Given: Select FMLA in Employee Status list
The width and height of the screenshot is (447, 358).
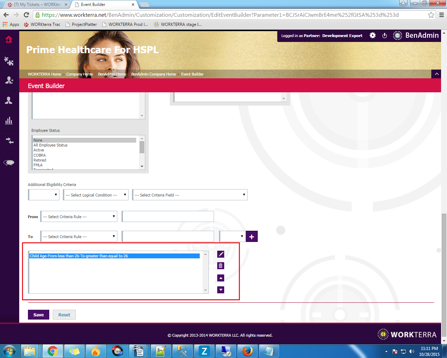Looking at the screenshot, I should point(85,165).
